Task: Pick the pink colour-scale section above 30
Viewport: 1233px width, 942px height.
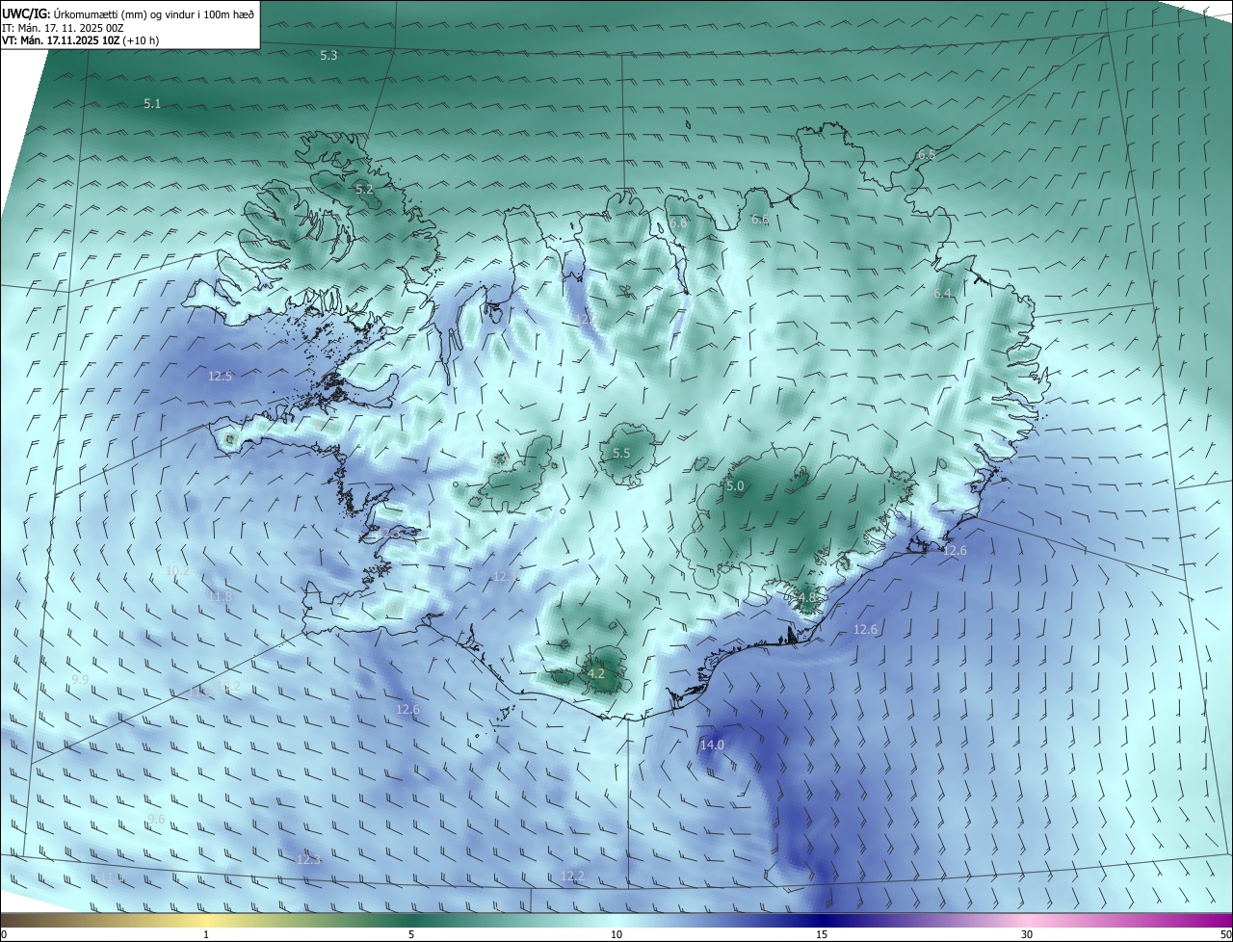Action: (x=1027, y=920)
